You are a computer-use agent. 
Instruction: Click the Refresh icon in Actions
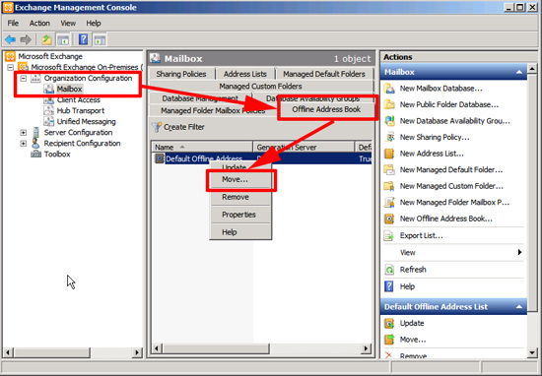[389, 270]
